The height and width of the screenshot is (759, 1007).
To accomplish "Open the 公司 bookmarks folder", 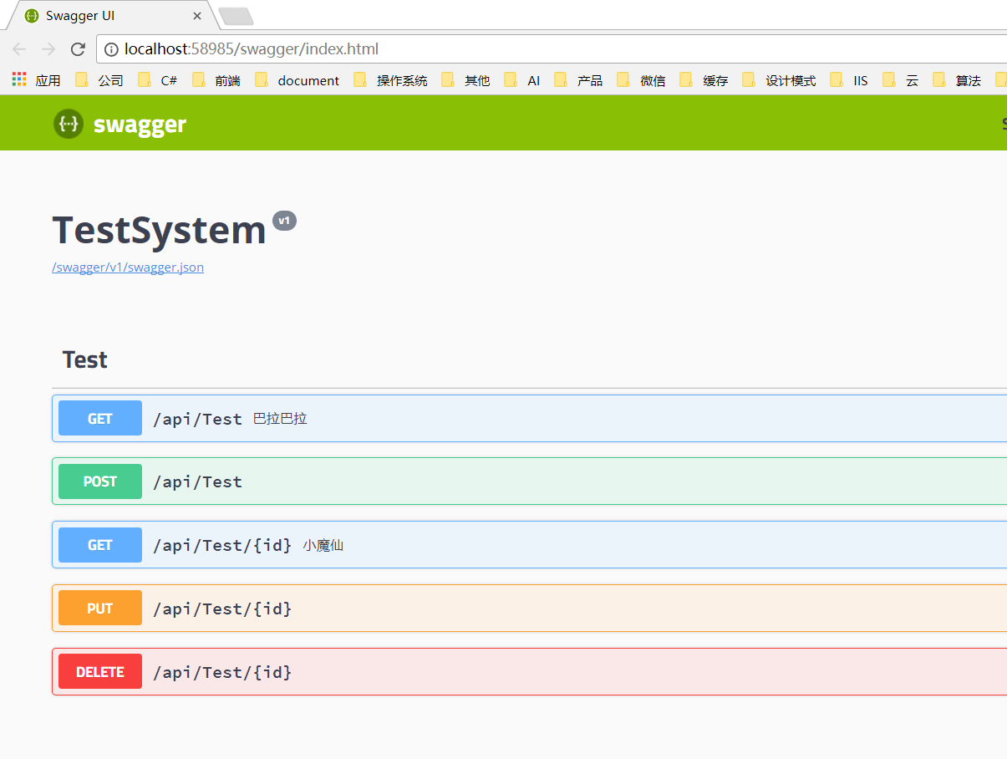I will (x=99, y=80).
